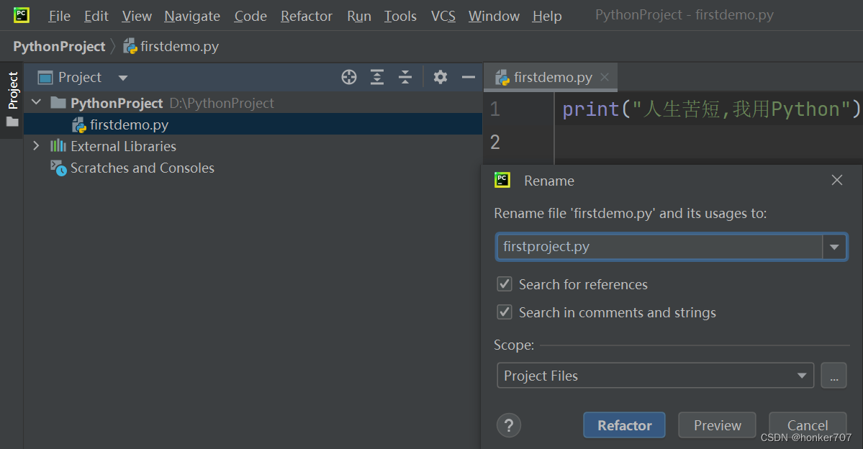Image resolution: width=863 pixels, height=449 pixels.
Task: Click the PyCharm logo in the menu bar
Action: click(22, 15)
